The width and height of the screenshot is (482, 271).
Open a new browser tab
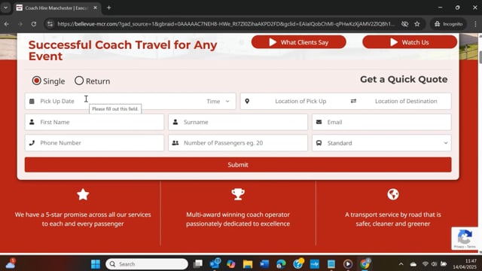pos(108,8)
